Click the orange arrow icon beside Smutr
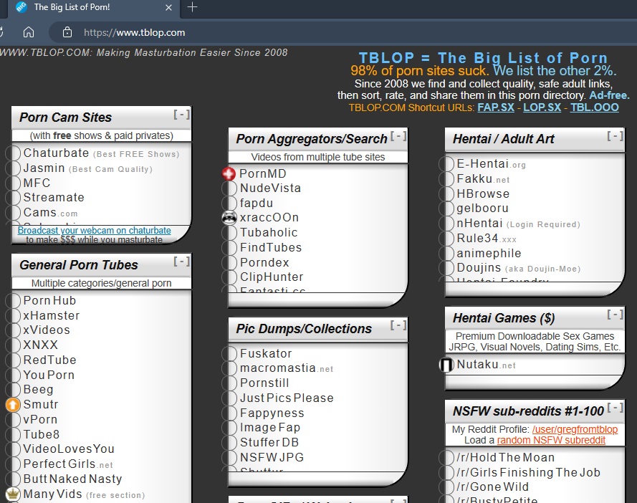Image resolution: width=637 pixels, height=503 pixels. pos(13,405)
